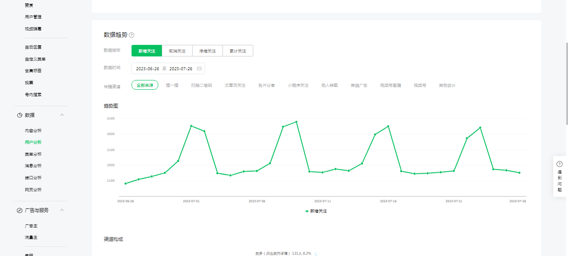Open 内容分析 in the sidebar

tap(33, 131)
